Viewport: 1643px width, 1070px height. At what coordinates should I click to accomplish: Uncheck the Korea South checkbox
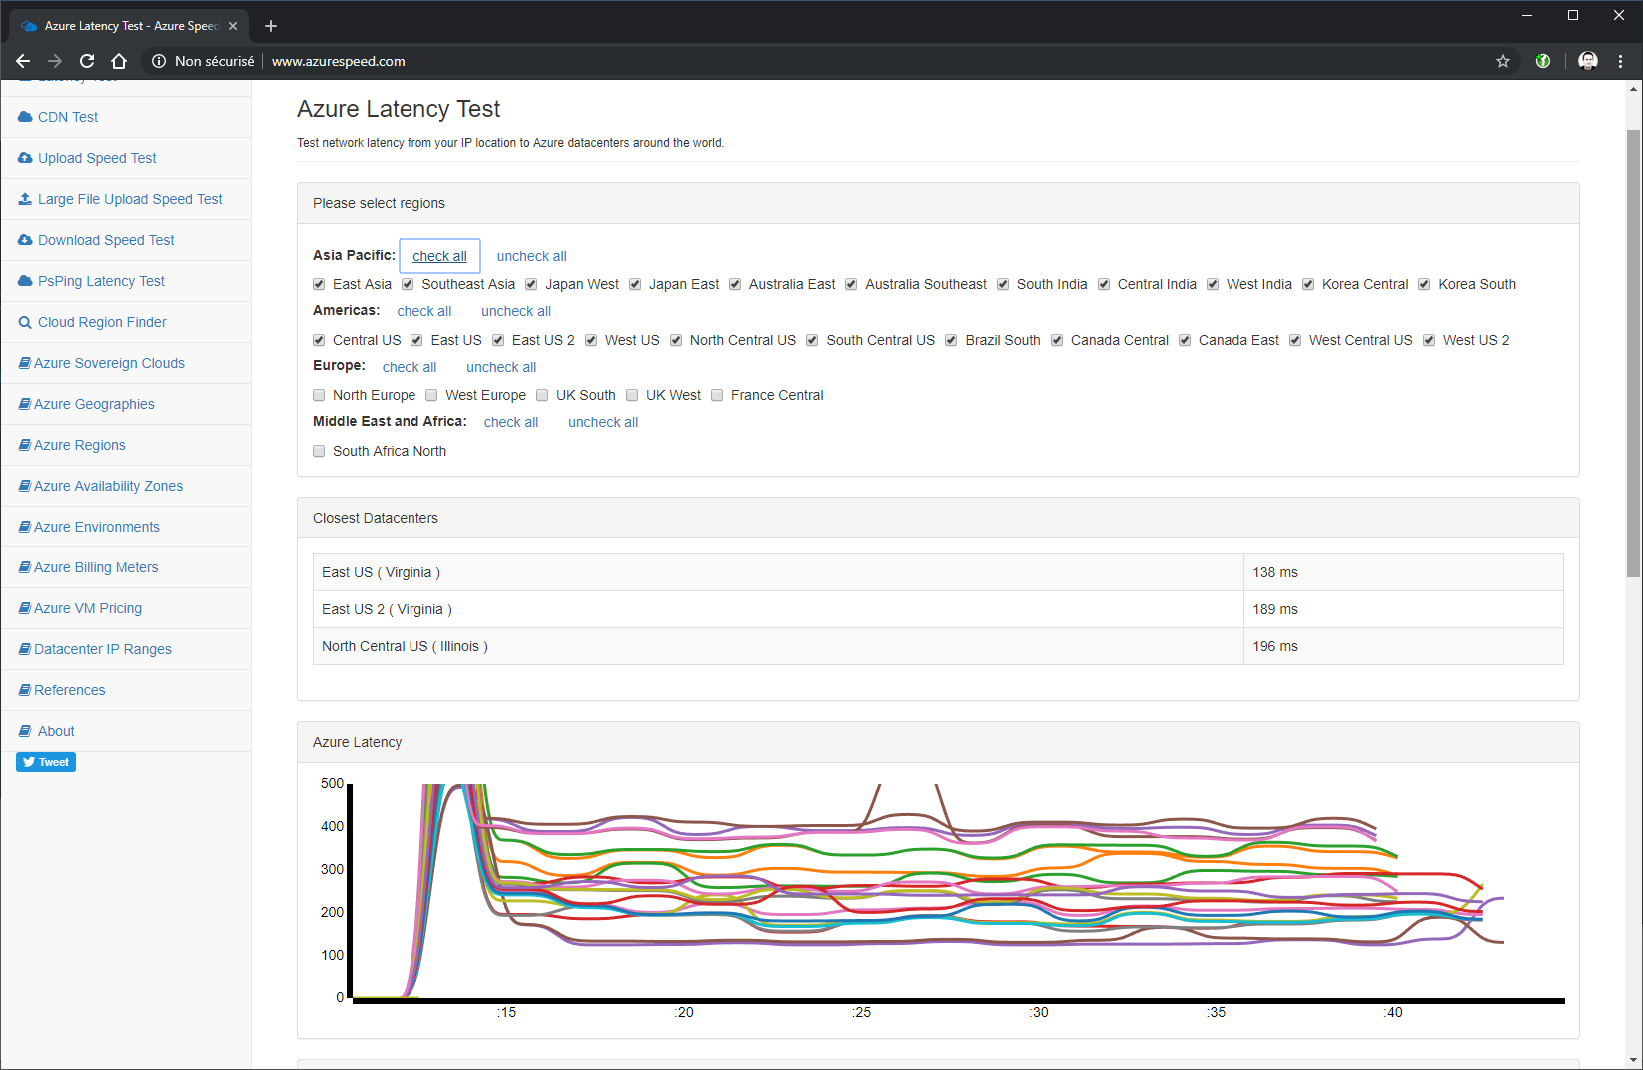tap(1424, 284)
